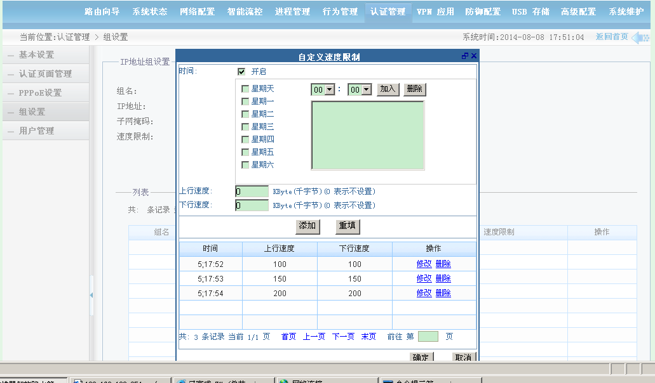Image resolution: width=655 pixels, height=383 pixels.
Task: Enable the 开启 time checkbox
Action: point(241,72)
